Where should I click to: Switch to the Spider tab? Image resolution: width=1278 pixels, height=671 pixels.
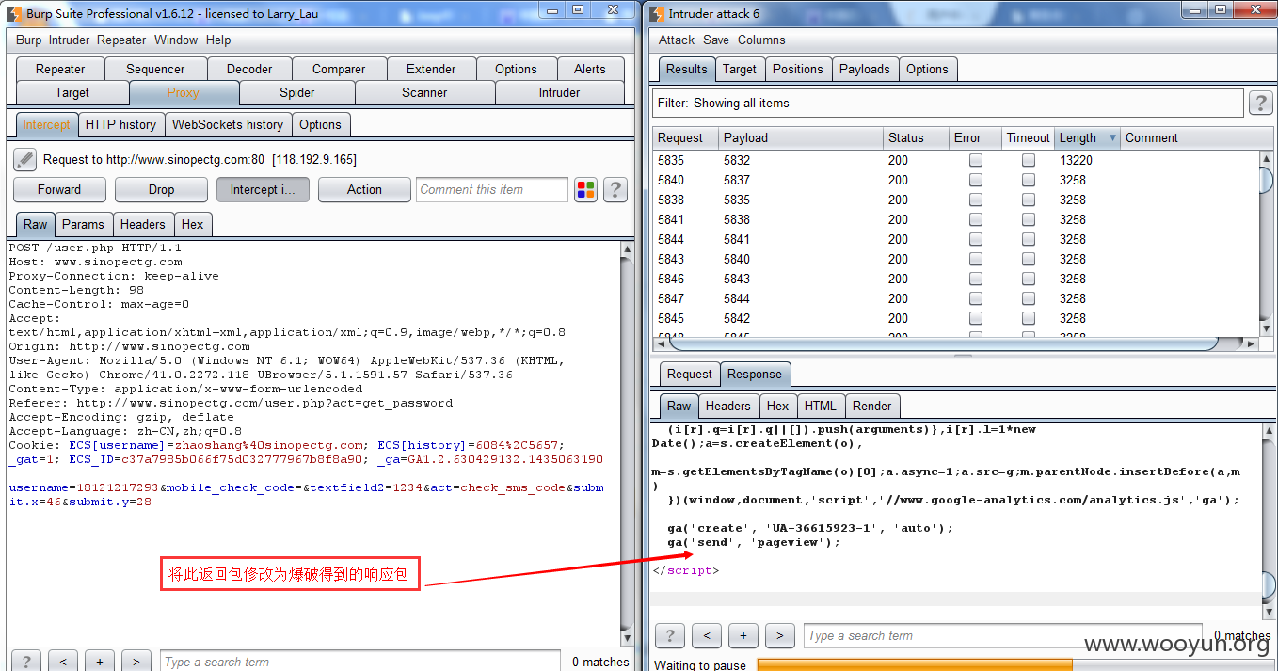click(297, 92)
